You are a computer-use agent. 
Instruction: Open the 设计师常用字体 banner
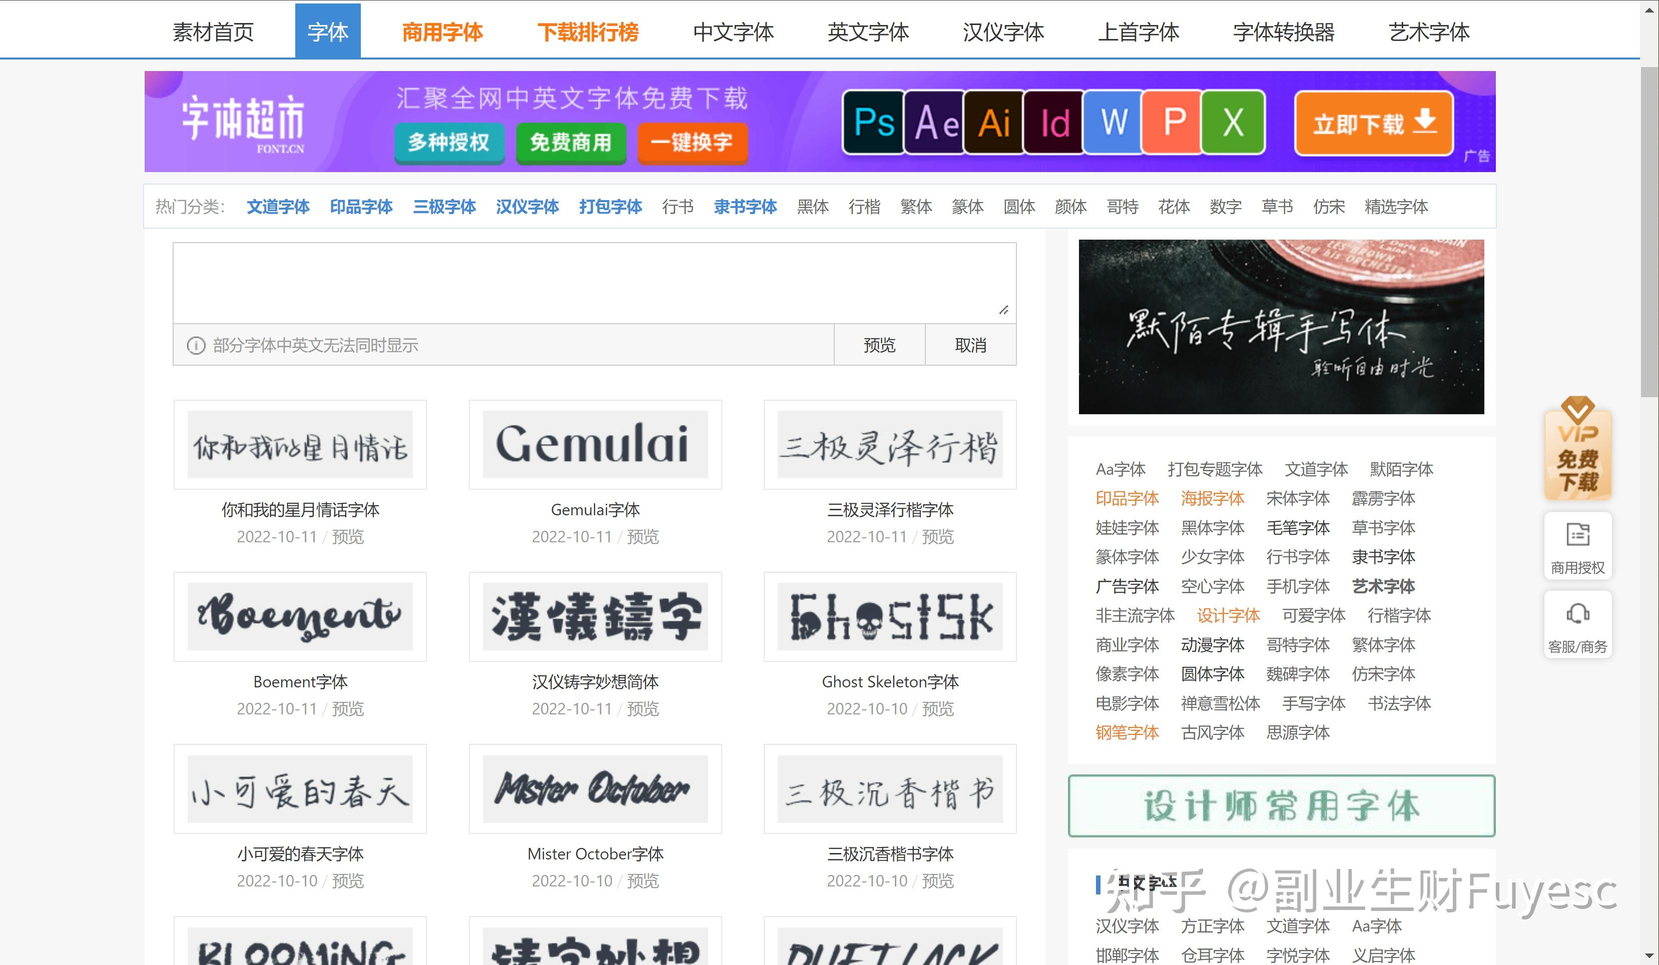coord(1281,806)
